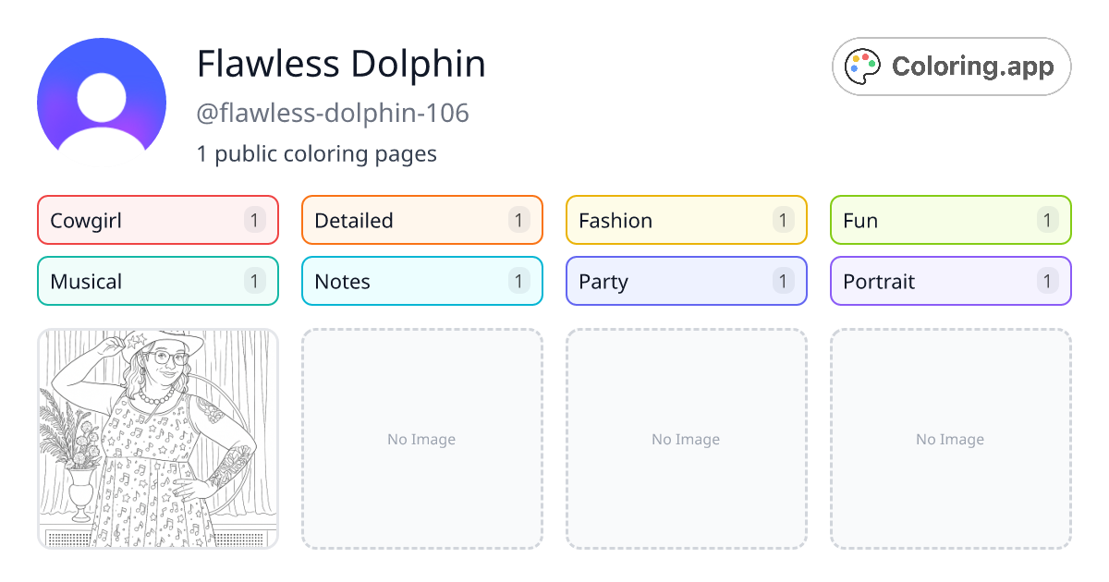The image size is (1109, 582).
Task: Open the @flawless-dolphin-106 profile handle
Action: coord(334,113)
